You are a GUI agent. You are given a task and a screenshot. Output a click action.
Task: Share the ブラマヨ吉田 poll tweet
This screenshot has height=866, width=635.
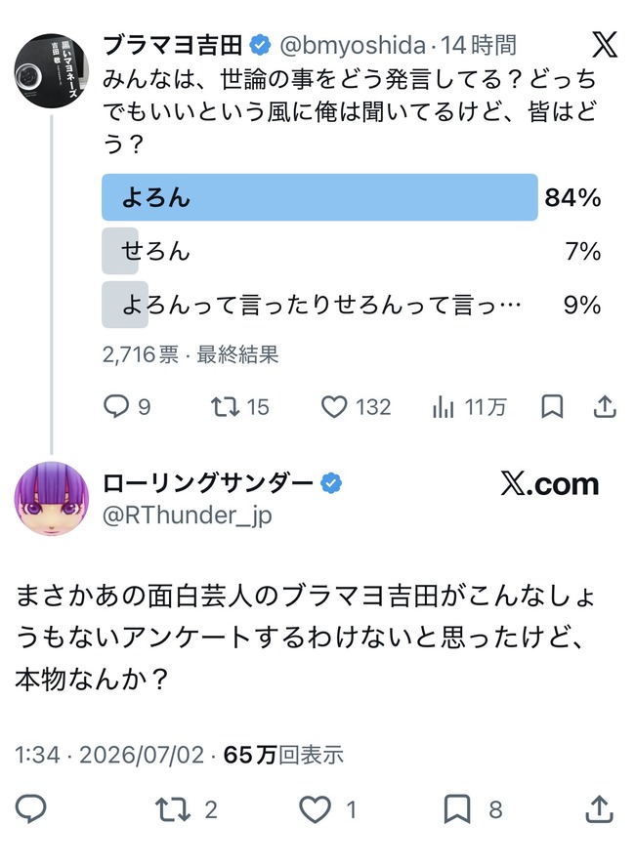[605, 407]
